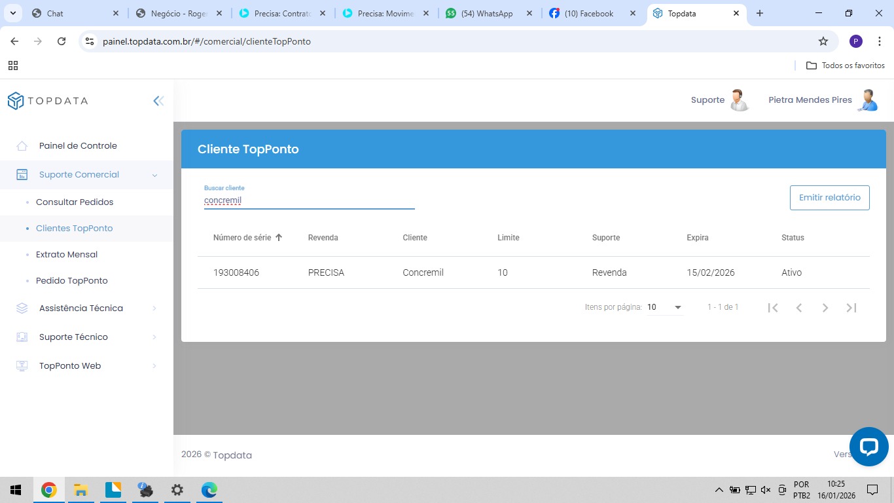
Task: Click the Buscar cliente search field
Action: tap(309, 200)
